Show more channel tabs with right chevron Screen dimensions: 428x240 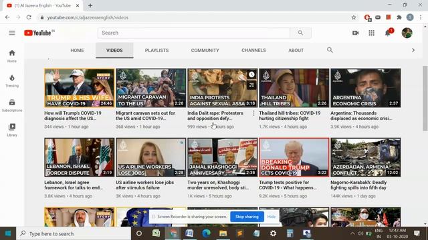pyautogui.click(x=413, y=51)
